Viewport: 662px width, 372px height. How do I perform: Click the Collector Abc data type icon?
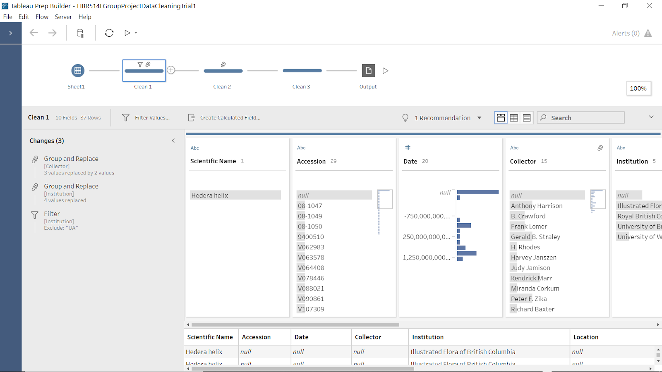(x=514, y=148)
